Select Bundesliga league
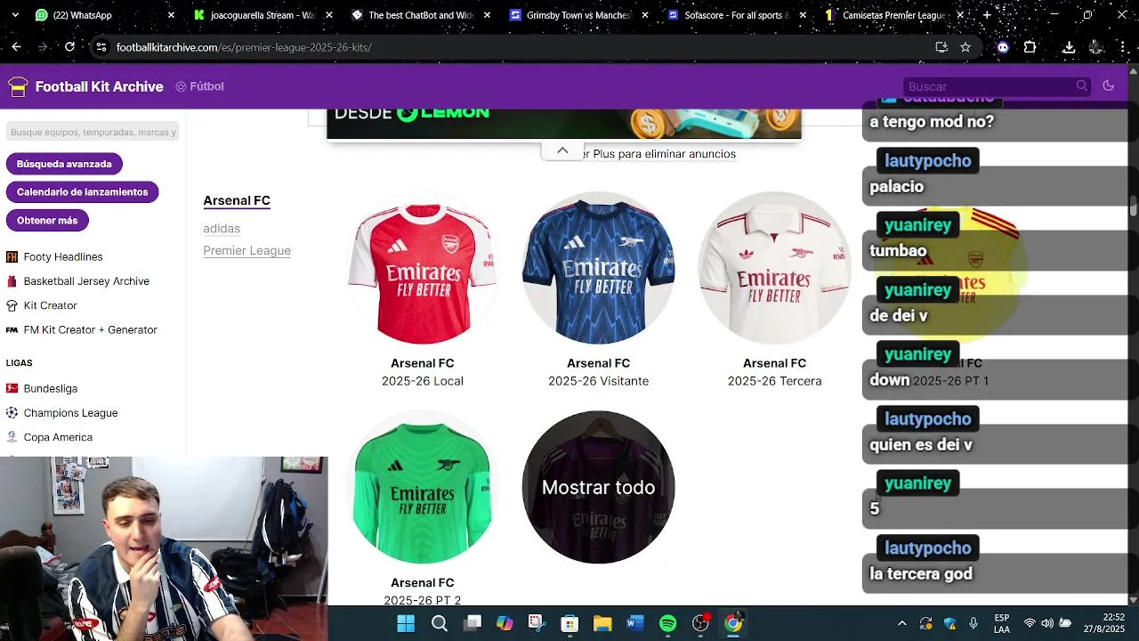Image resolution: width=1139 pixels, height=641 pixels. (x=51, y=388)
